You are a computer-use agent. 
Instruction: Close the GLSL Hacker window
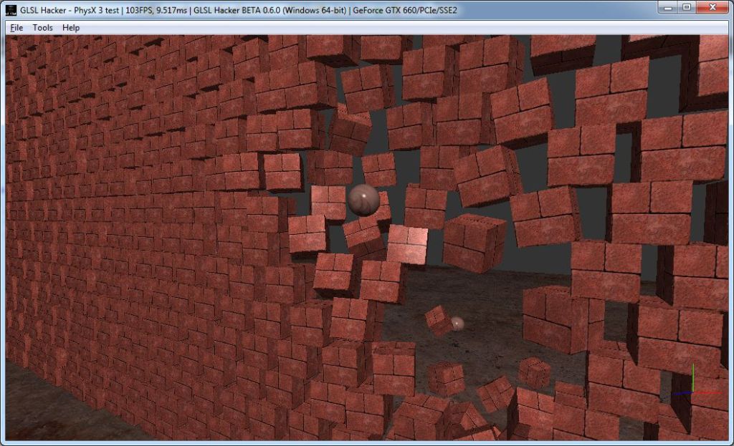pos(712,7)
